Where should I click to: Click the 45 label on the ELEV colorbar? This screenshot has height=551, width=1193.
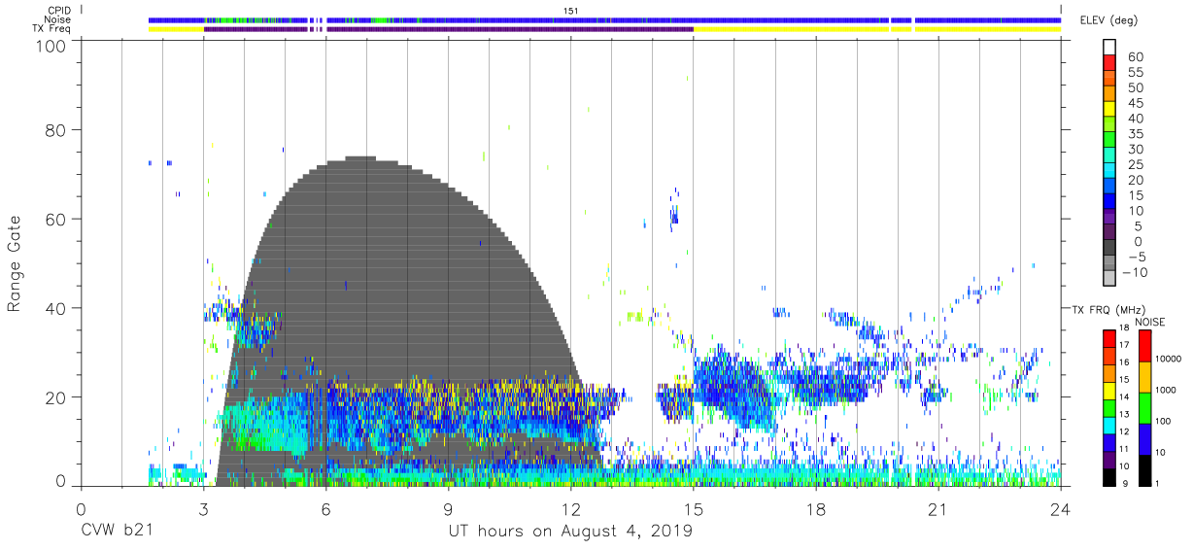coord(1136,103)
